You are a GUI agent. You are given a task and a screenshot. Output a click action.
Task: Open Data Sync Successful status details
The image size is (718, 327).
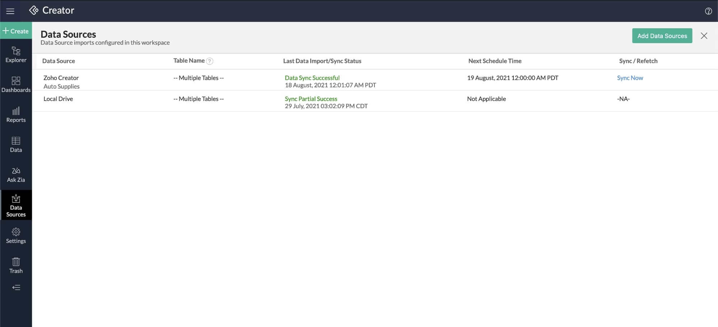click(x=312, y=78)
